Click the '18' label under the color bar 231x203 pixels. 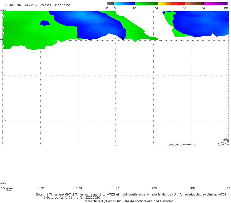pyautogui.click(x=134, y=8)
